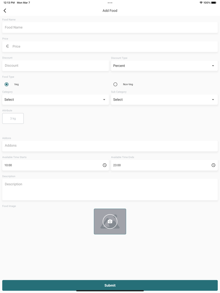Edit the 10:00 start time value

pyautogui.click(x=8, y=165)
